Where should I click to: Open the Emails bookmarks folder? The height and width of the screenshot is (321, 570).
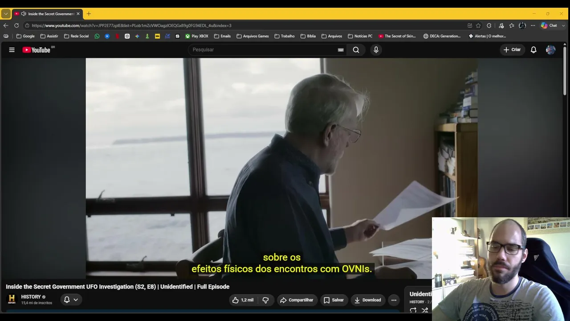[222, 36]
